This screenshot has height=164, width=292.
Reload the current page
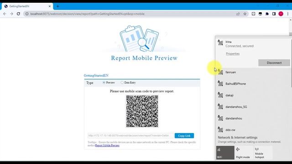pos(18,14)
